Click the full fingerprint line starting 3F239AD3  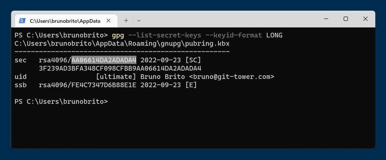coord(120,68)
